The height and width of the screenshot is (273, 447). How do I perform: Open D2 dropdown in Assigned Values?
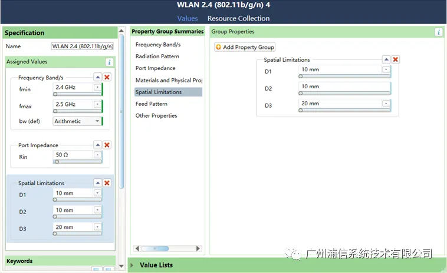click(x=97, y=210)
